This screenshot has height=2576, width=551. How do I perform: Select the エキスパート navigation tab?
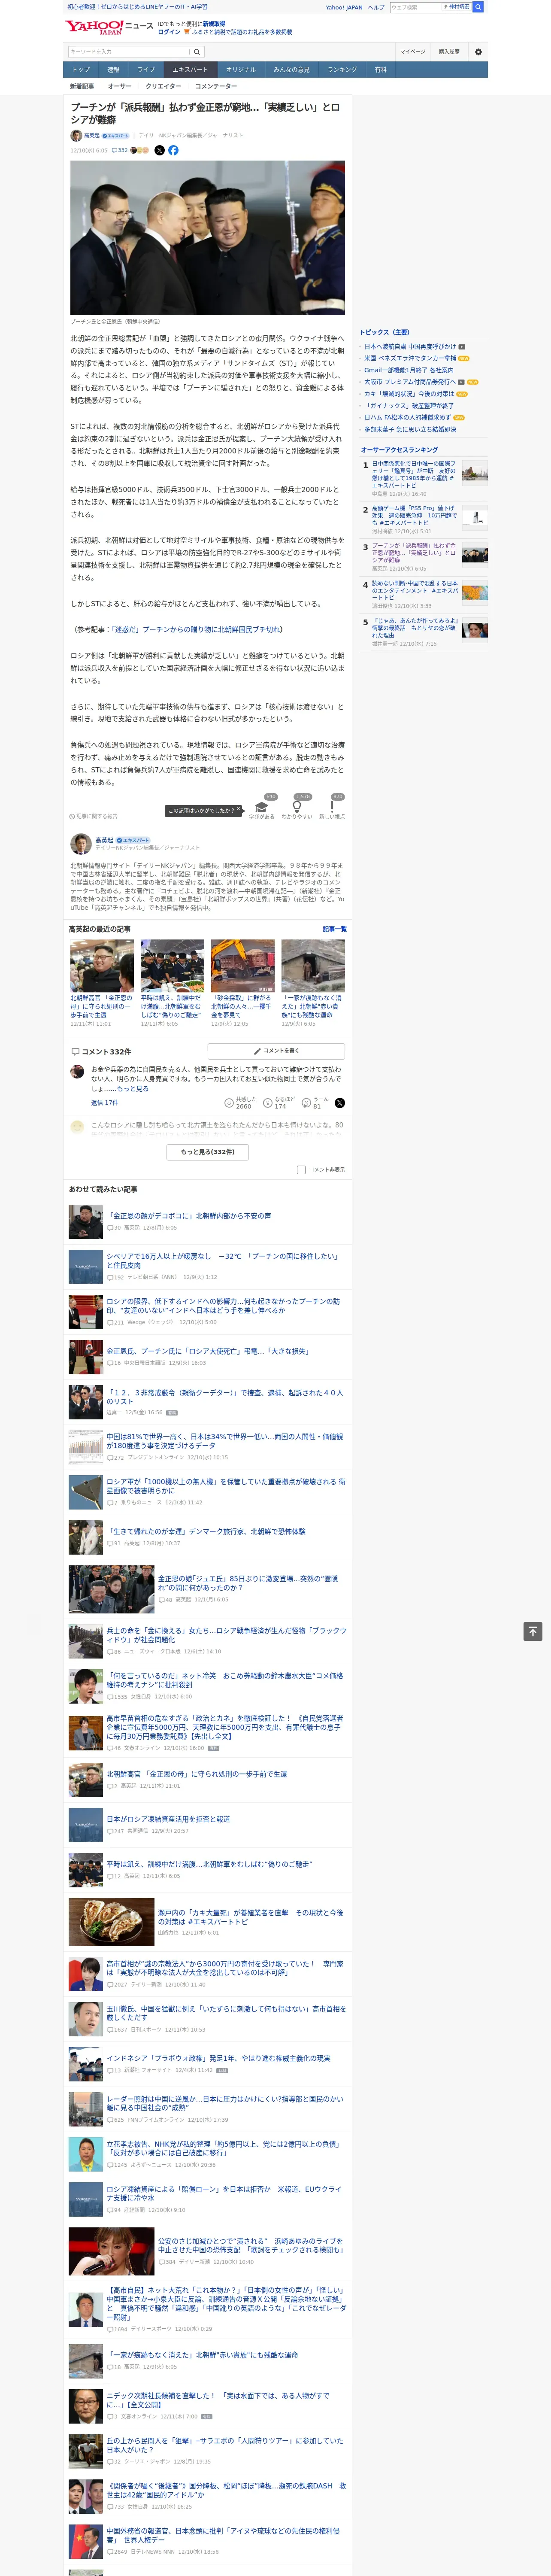pos(190,70)
